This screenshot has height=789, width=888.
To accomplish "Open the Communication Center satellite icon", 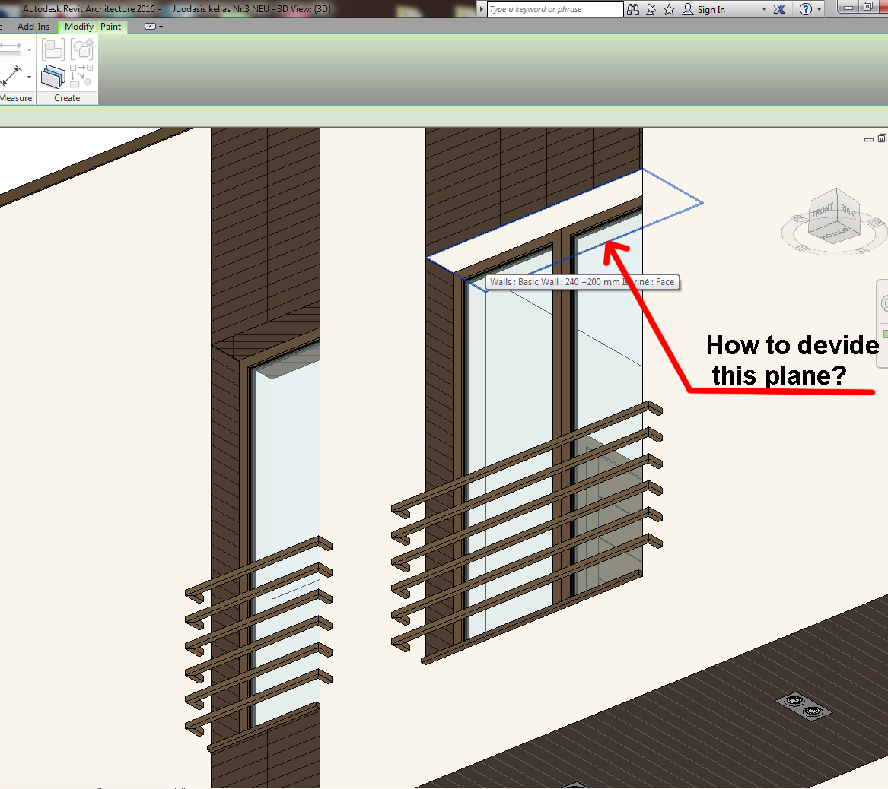I will [651, 9].
